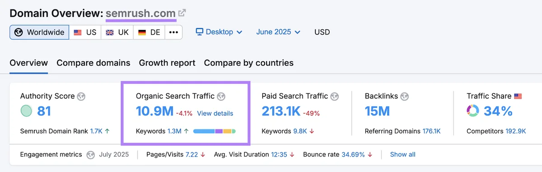The image size is (542, 172).
Task: Click the green Authority Score circle
Action: [x=27, y=111]
